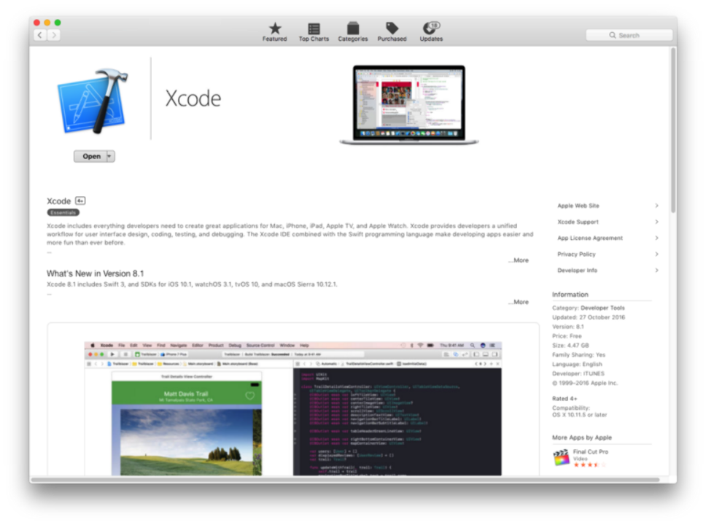Open the Updates icon with badge
The image size is (706, 525).
click(430, 29)
